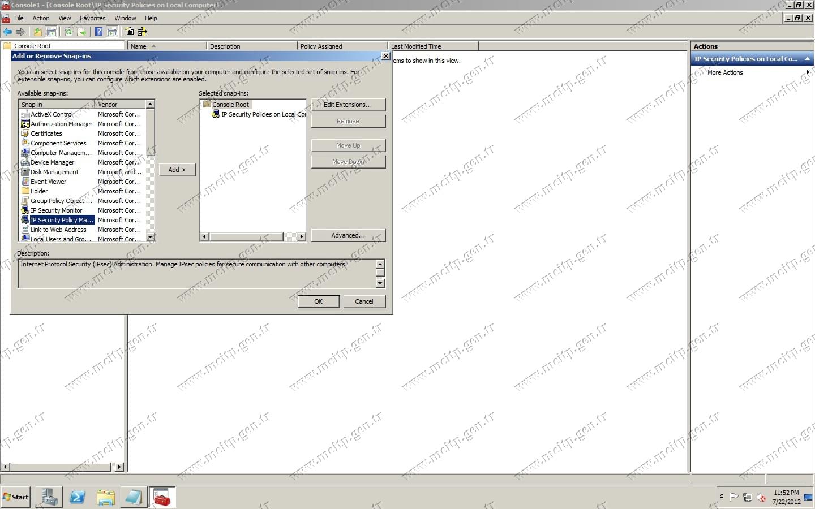815x509 pixels.
Task: Confirm the dialog with OK
Action: (x=319, y=301)
